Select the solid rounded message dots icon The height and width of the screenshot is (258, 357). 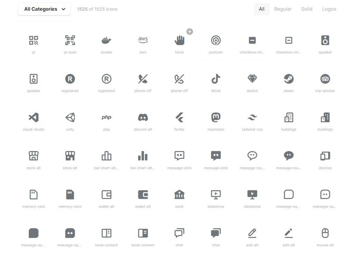289,156
